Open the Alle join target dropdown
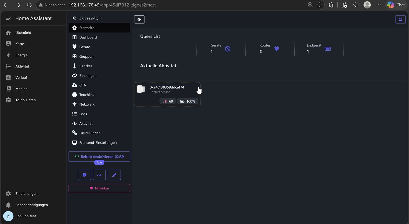The image size is (409, 224). [x=99, y=163]
